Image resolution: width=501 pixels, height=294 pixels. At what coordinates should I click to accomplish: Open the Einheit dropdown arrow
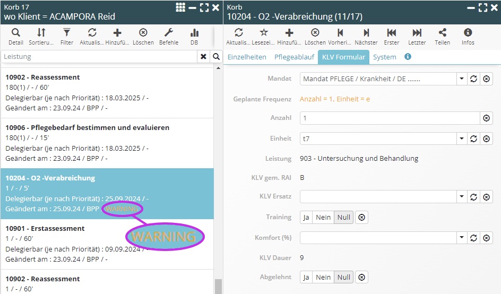tap(462, 139)
